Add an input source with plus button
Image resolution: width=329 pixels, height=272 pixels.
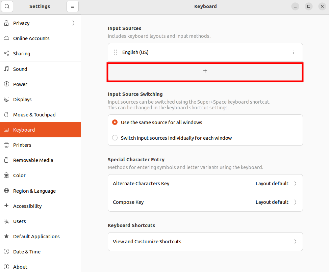click(205, 71)
